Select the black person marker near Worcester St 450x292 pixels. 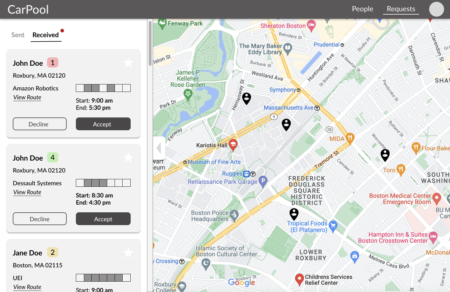click(x=385, y=155)
